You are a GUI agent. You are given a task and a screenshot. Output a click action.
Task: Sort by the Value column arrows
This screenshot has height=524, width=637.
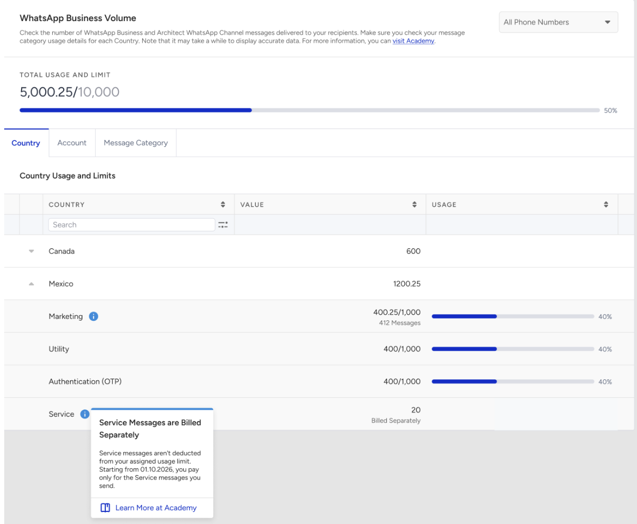tap(414, 205)
